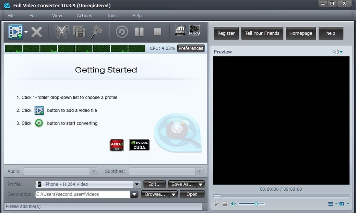Play the preview video
Viewport: 356px width, 213px height.
click(x=217, y=204)
